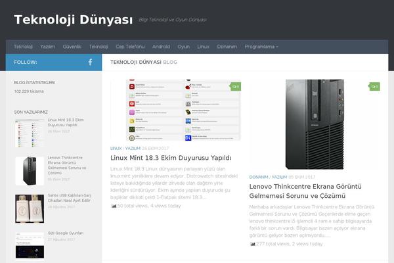
Task: Open the Güvenlik nav item
Action: (72, 47)
